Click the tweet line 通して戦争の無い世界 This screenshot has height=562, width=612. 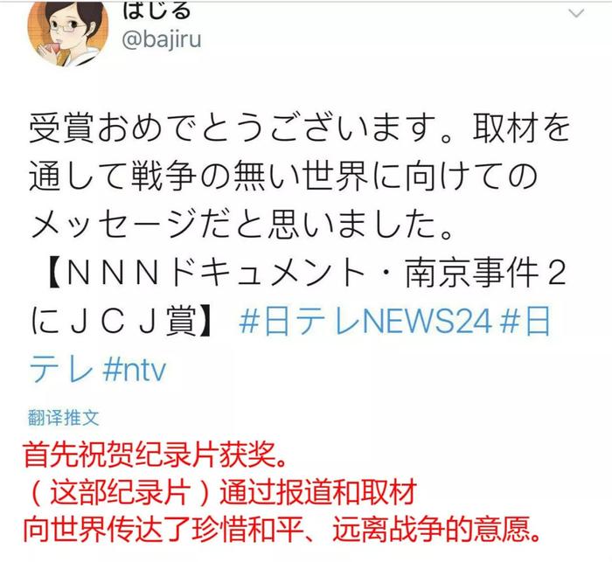[x=284, y=176]
